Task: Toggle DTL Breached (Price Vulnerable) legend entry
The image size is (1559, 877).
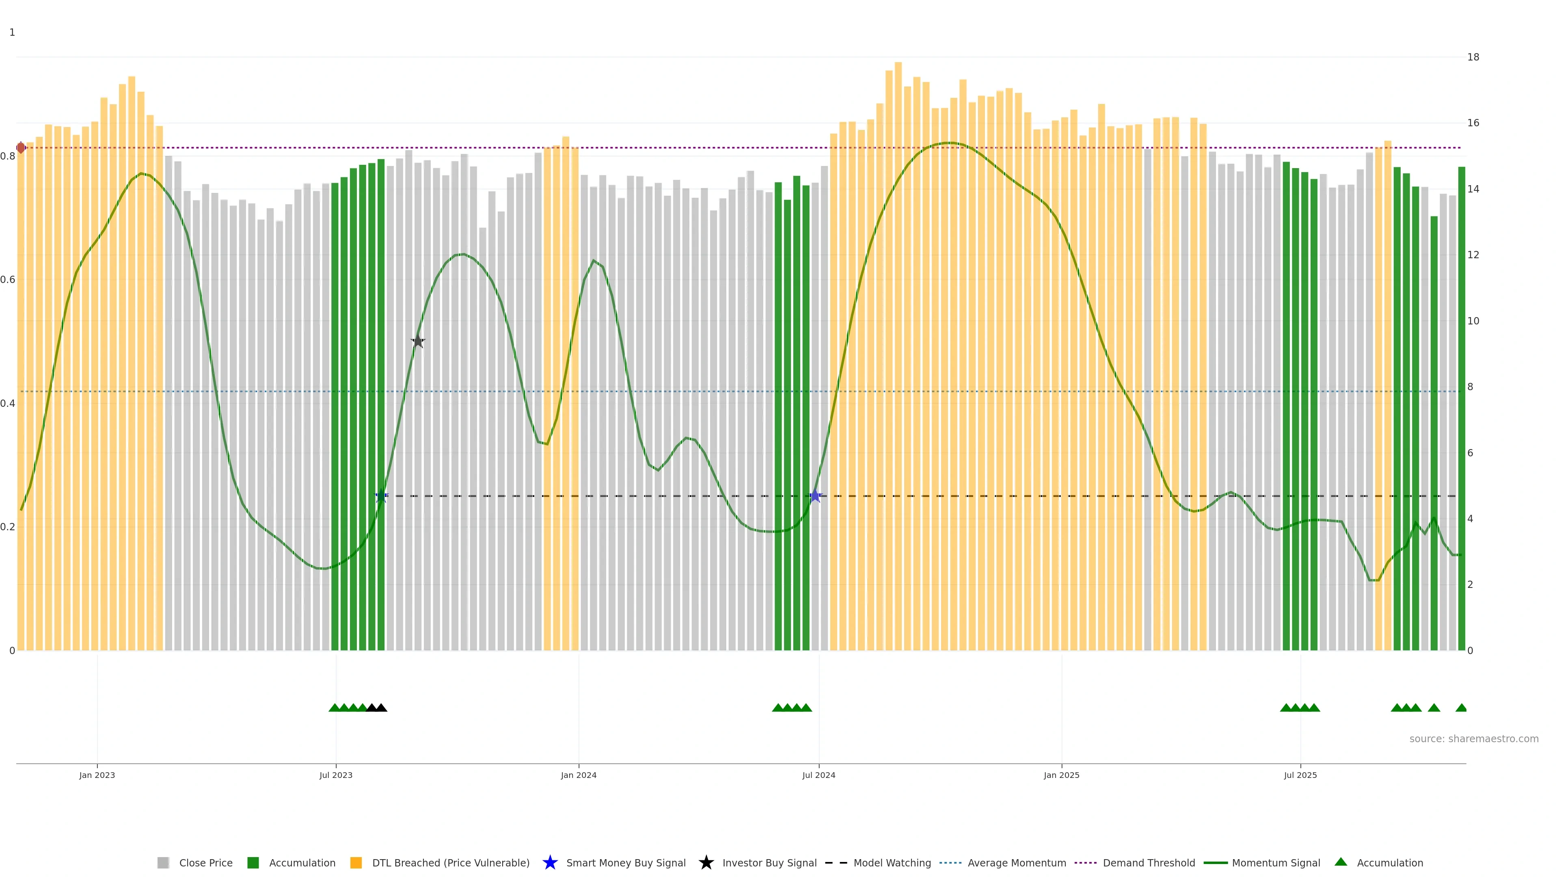Action: pos(450,863)
